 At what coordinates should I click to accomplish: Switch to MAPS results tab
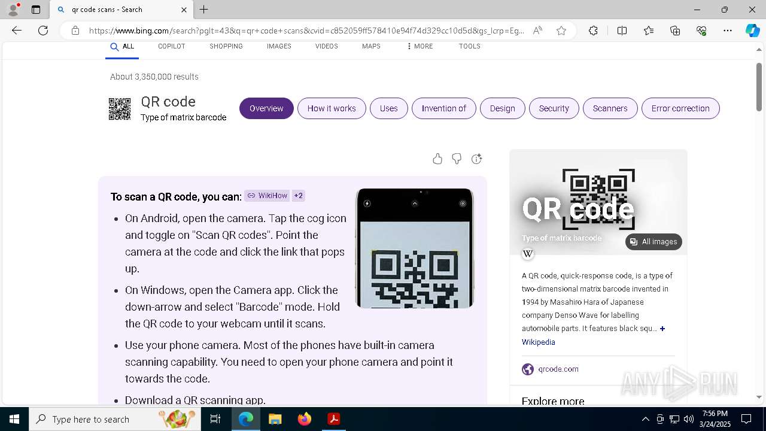click(x=371, y=47)
